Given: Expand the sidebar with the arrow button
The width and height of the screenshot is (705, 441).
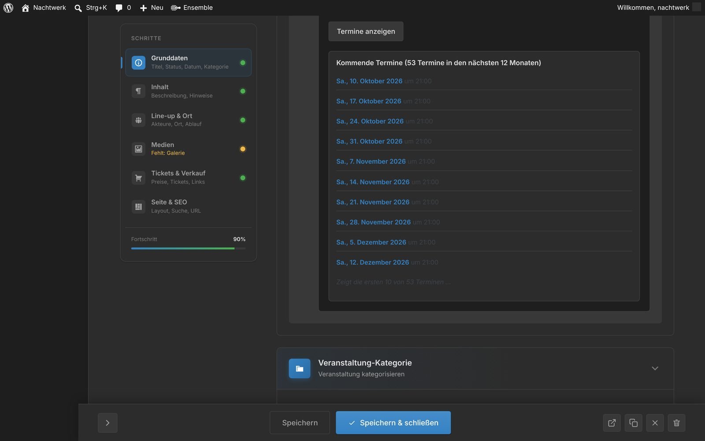Looking at the screenshot, I should [108, 423].
